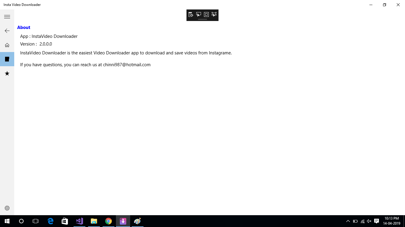
Task: Open the star favorites sidebar item
Action: (x=7, y=73)
